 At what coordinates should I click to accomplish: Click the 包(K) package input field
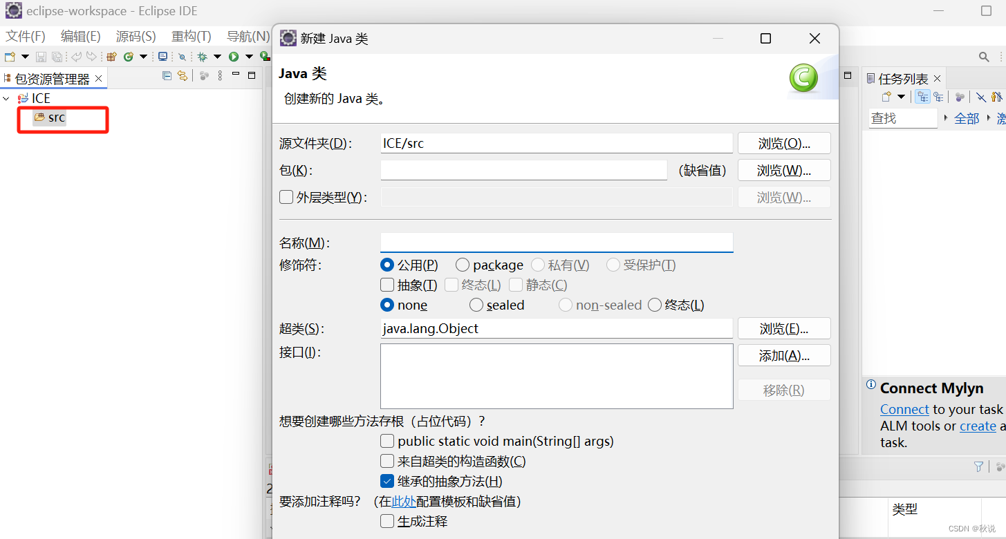click(523, 170)
